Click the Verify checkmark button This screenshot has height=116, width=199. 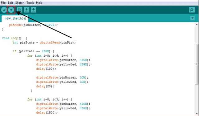pos(4,10)
